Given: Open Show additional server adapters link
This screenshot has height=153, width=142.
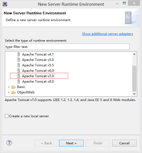Looking at the screenshot, I should 107,34.
